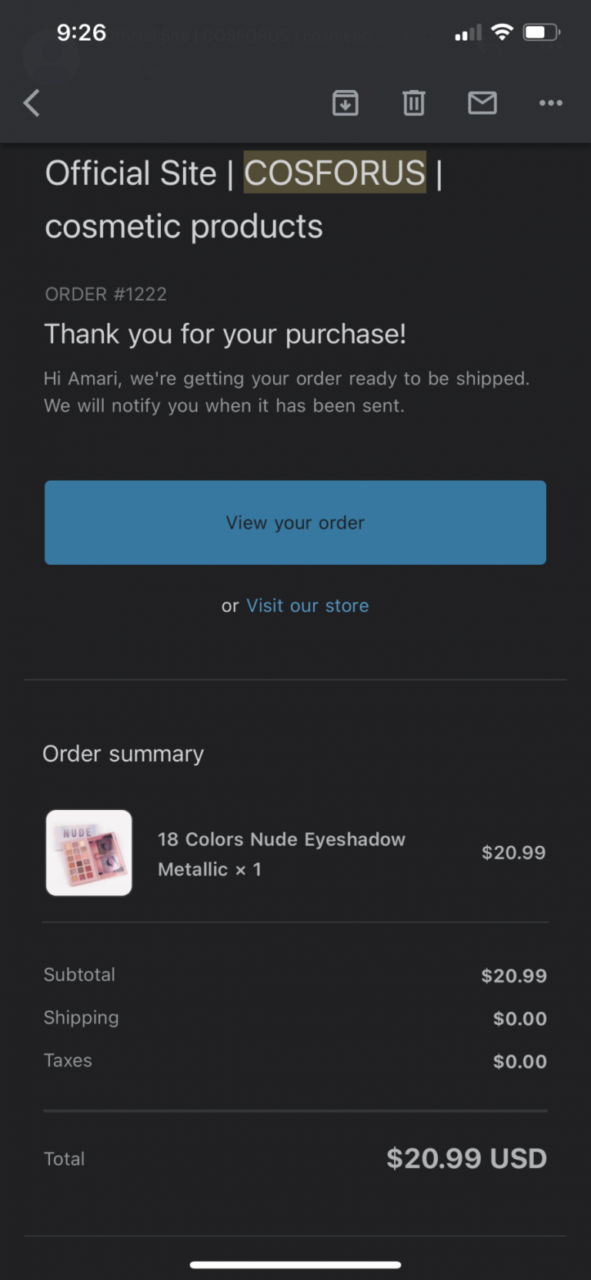Tap the eyeshadow palette product thumbnail

point(89,852)
